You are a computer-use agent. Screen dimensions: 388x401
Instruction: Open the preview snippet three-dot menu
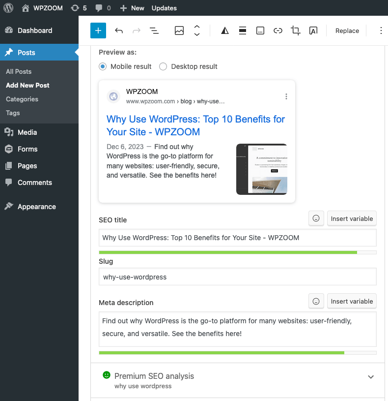coord(286,96)
